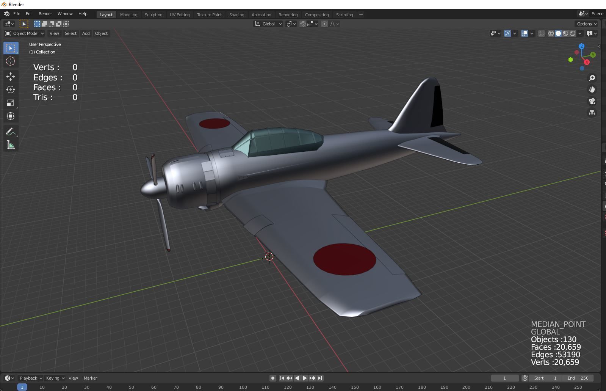This screenshot has width=606, height=391.
Task: Play animation forward
Action: [305, 378]
